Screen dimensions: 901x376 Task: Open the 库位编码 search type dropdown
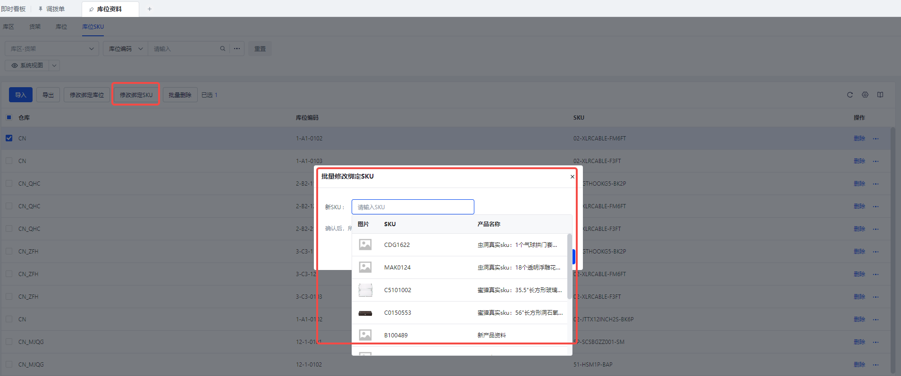(126, 49)
